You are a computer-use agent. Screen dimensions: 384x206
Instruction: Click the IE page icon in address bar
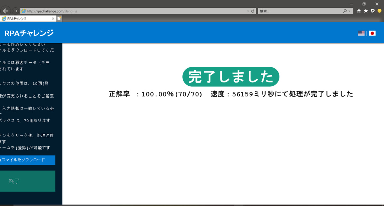tap(23, 11)
